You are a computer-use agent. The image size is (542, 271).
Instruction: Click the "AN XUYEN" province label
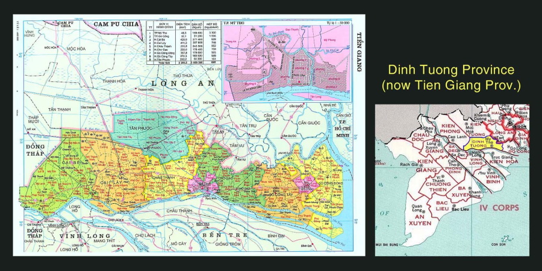tap(422, 220)
